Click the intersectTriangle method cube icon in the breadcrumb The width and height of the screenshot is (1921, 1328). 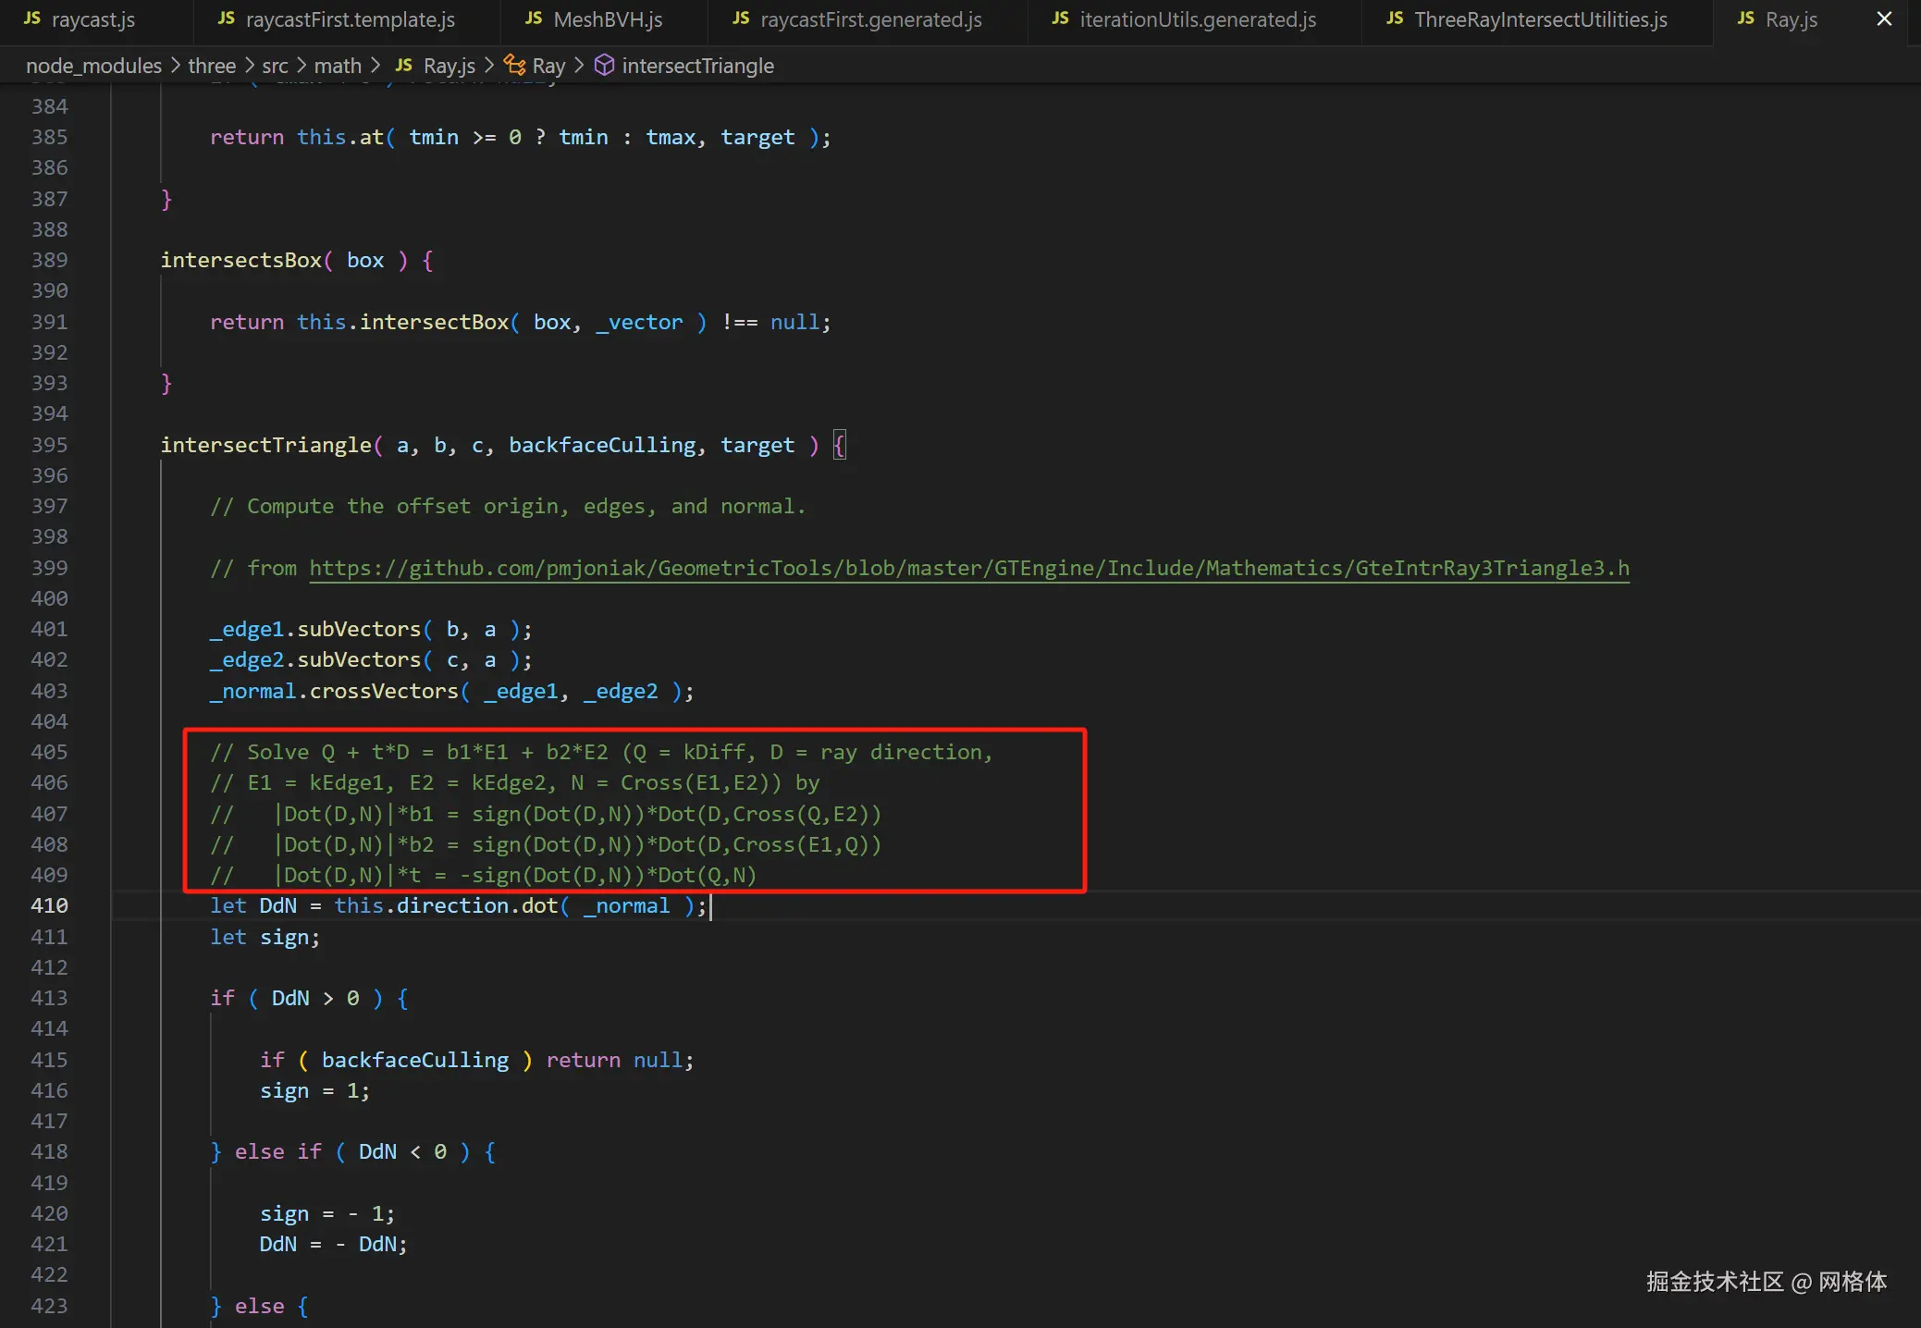[604, 65]
